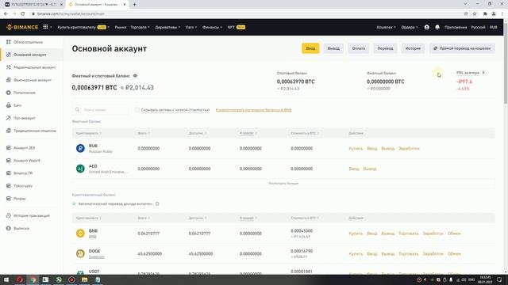
Task: Open the apps grid menu icon
Action: click(46, 27)
